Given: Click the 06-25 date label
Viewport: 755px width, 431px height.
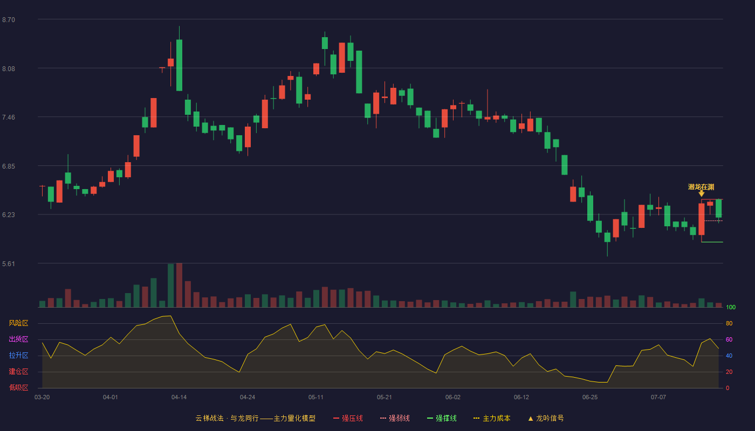Looking at the screenshot, I should pyautogui.click(x=590, y=397).
